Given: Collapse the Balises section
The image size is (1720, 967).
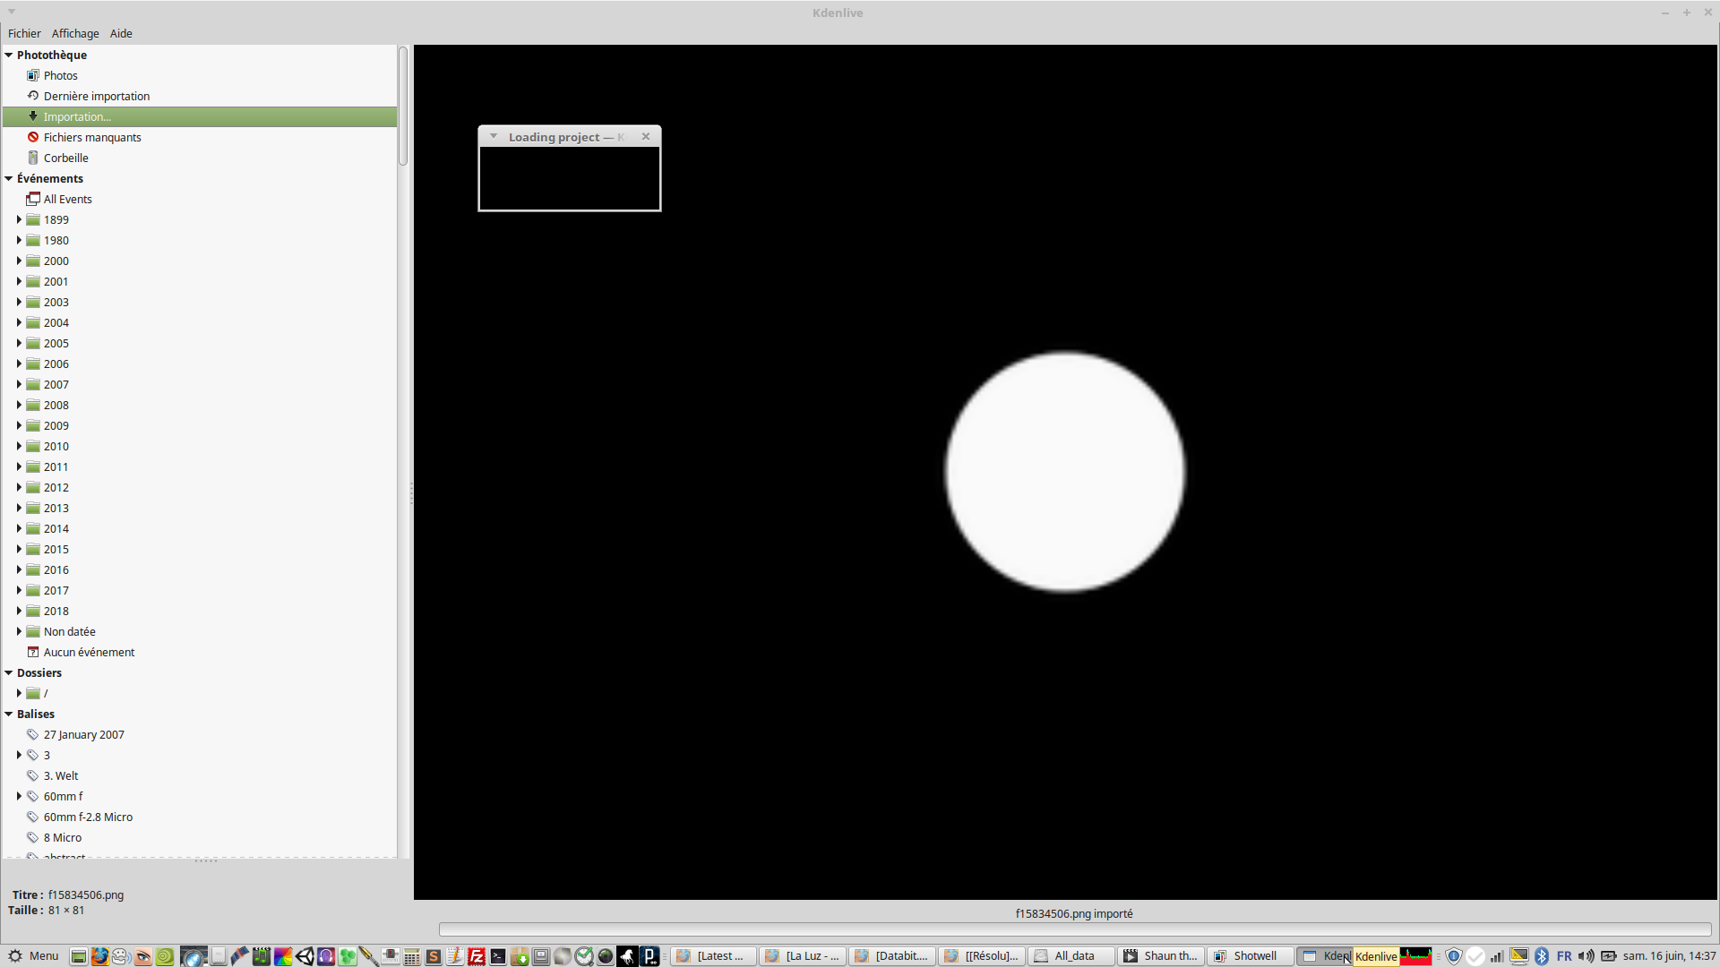Looking at the screenshot, I should [9, 714].
